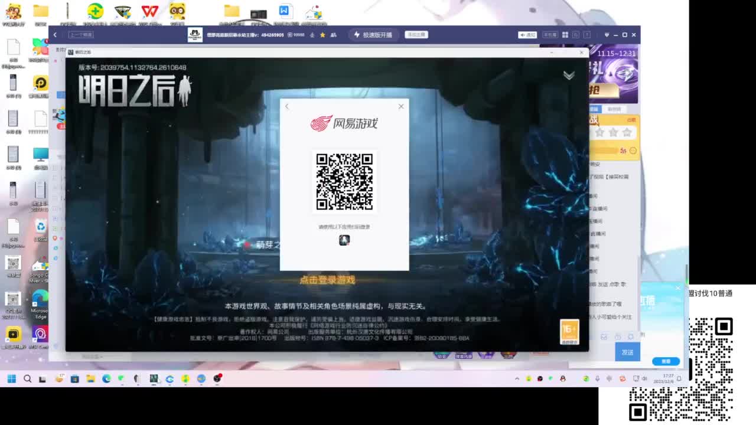
Task: Close the NetEase QR login dialog
Action: [x=401, y=106]
